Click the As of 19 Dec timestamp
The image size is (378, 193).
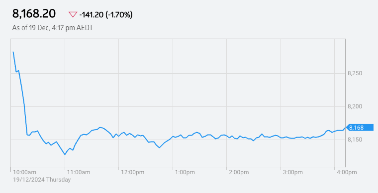pyautogui.click(x=53, y=28)
